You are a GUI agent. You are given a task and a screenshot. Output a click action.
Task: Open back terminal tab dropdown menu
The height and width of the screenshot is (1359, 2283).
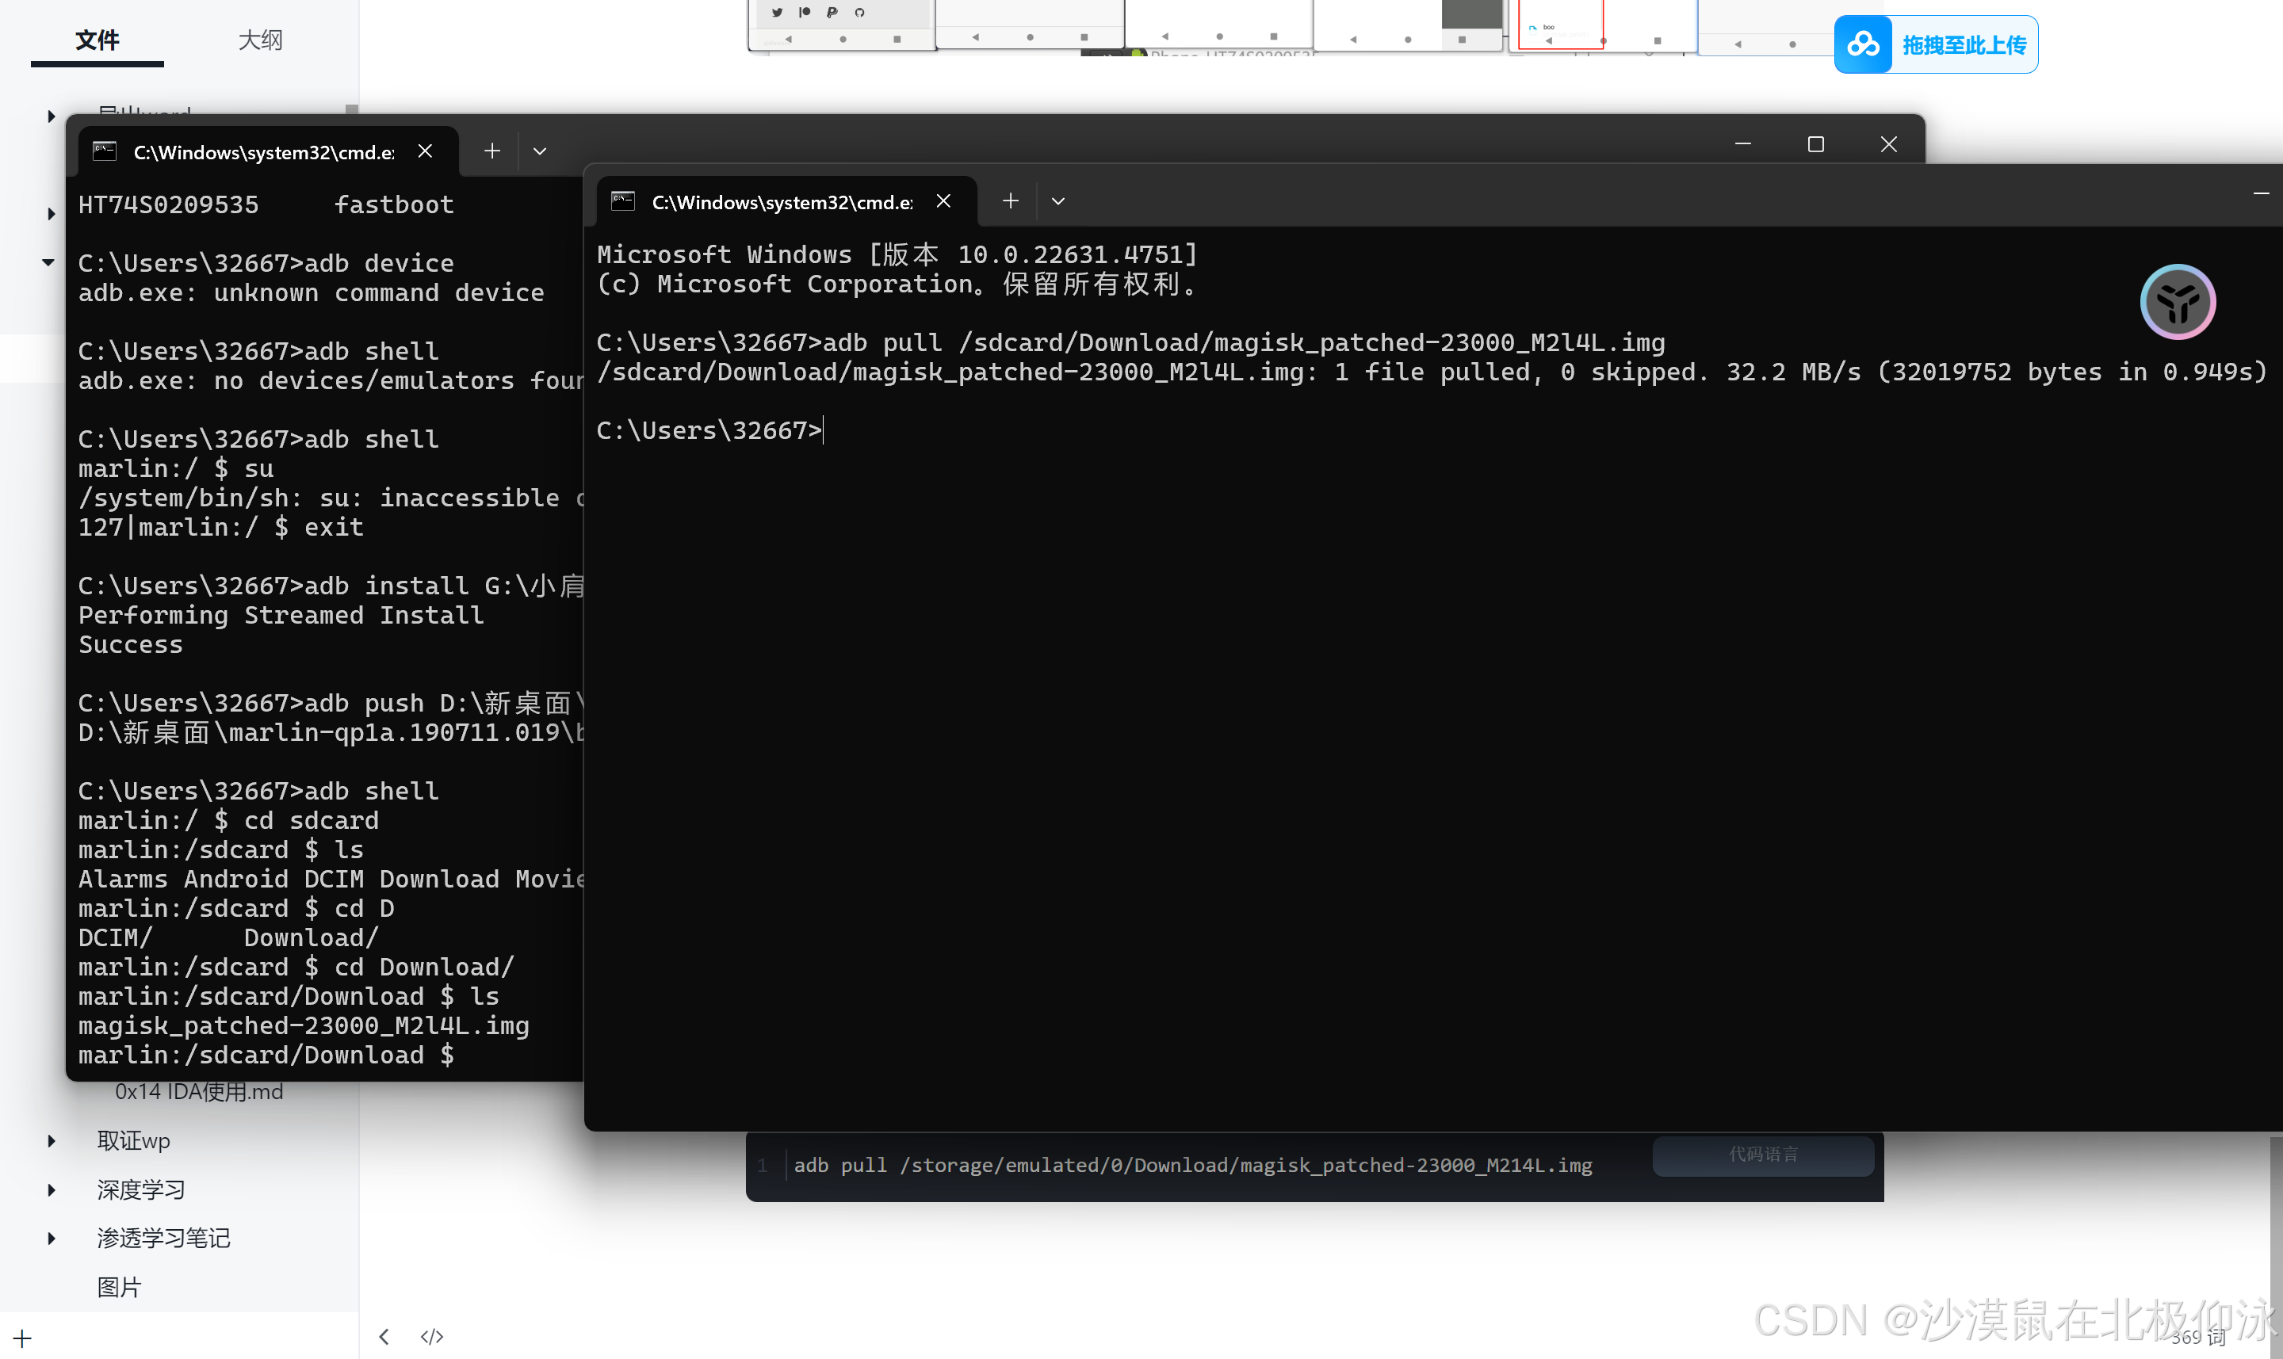pyautogui.click(x=540, y=151)
